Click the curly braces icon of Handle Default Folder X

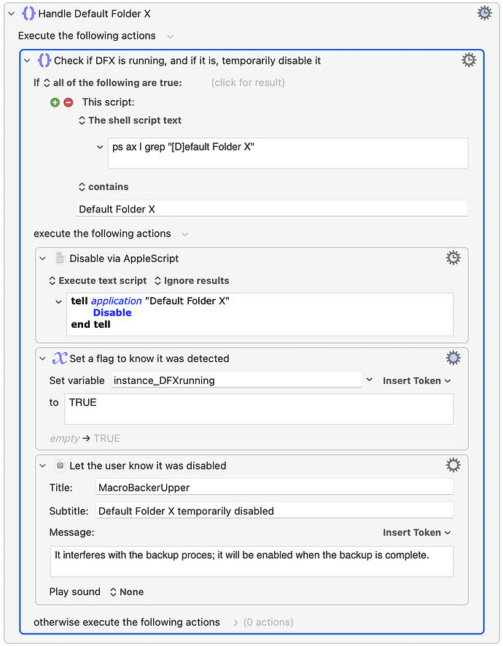click(x=28, y=14)
